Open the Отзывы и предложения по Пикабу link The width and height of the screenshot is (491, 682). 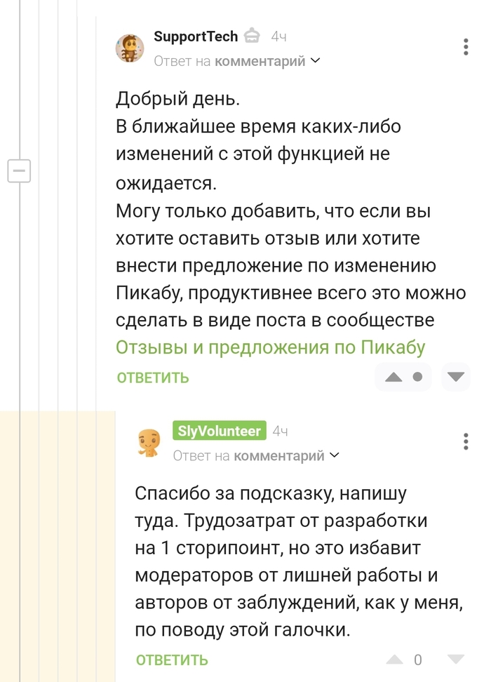pyautogui.click(x=271, y=347)
